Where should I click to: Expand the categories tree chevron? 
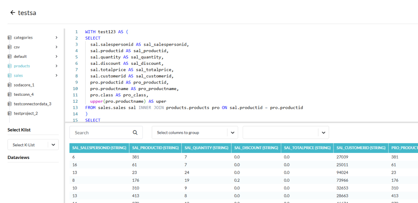[56, 38]
